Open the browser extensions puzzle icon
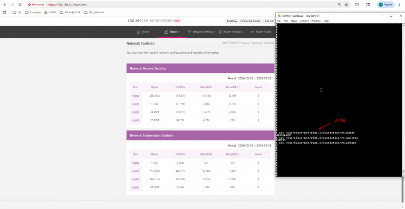Image resolution: width=405 pixels, height=209 pixels. (x=357, y=5)
